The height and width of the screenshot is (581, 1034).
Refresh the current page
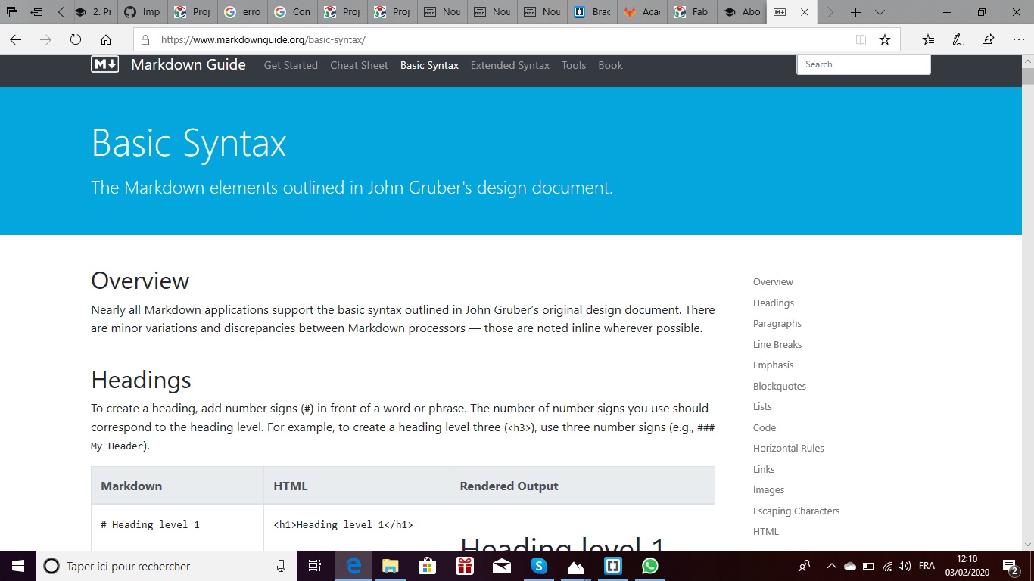point(76,40)
